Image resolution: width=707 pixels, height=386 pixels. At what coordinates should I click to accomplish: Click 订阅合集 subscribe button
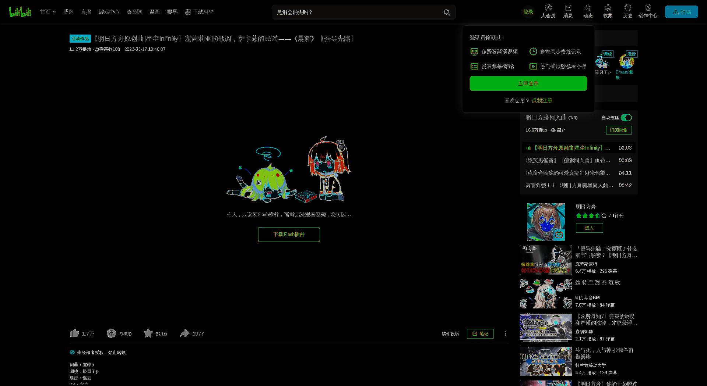tap(619, 130)
